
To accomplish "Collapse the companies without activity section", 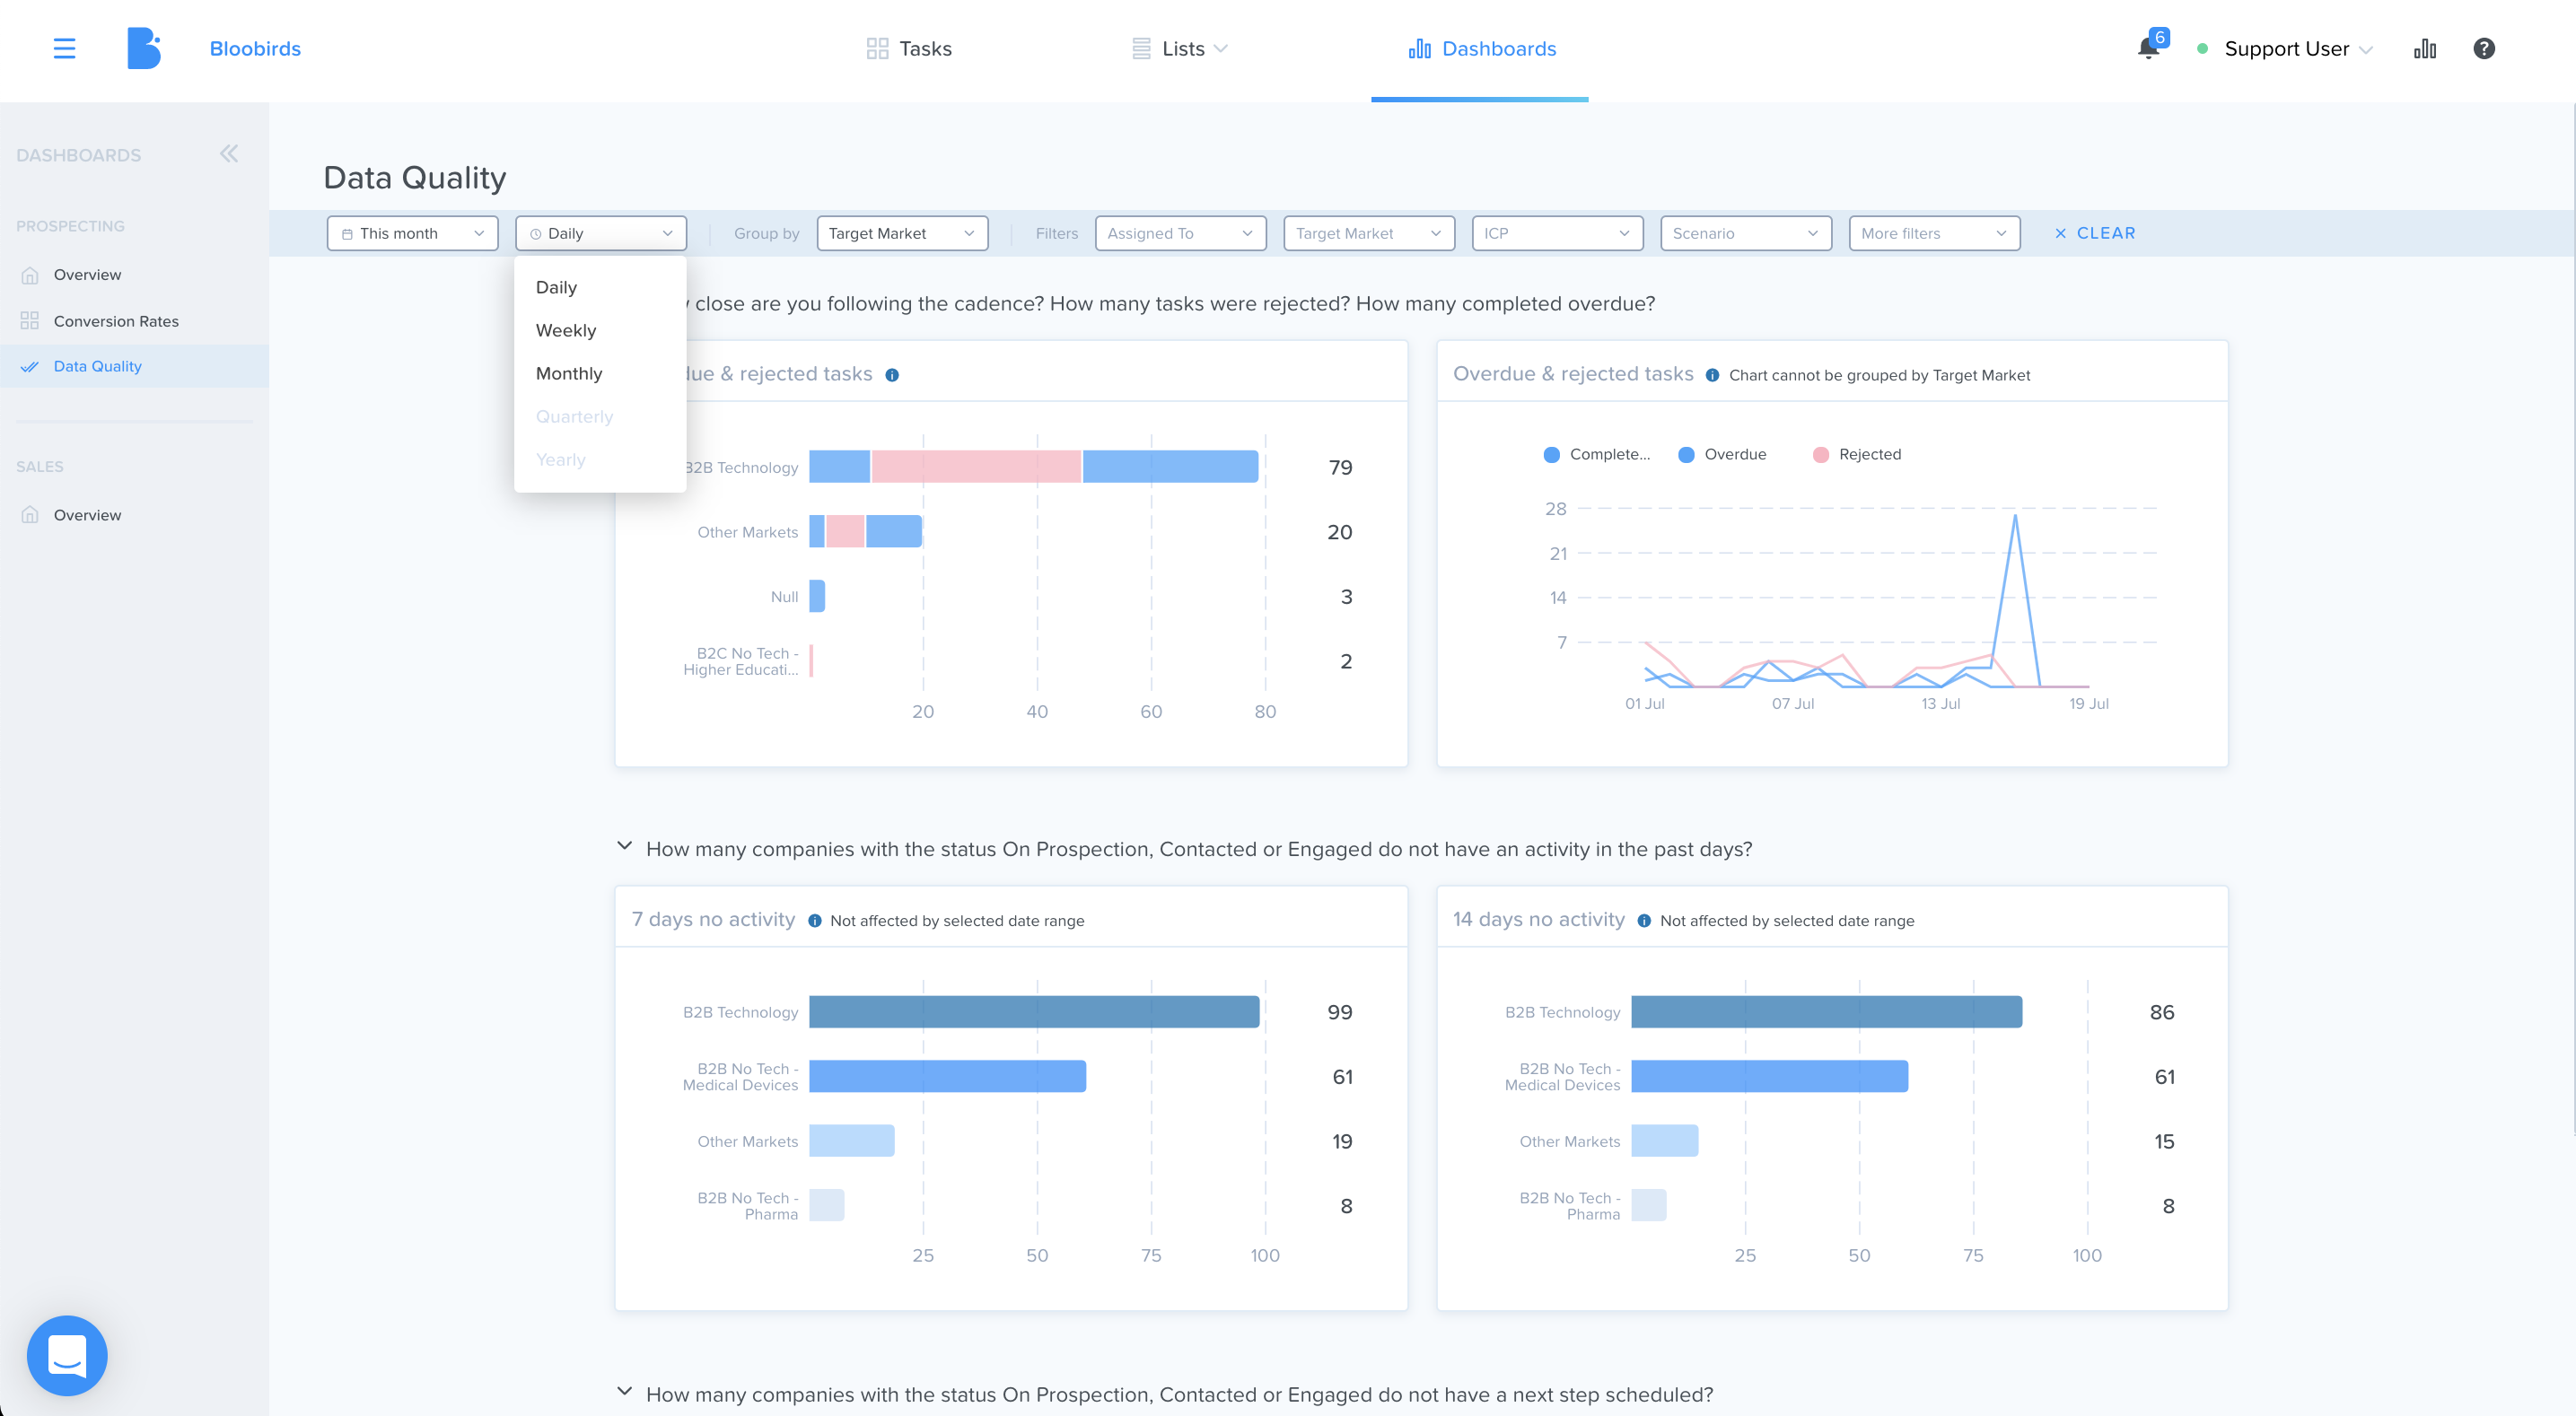I will point(624,846).
